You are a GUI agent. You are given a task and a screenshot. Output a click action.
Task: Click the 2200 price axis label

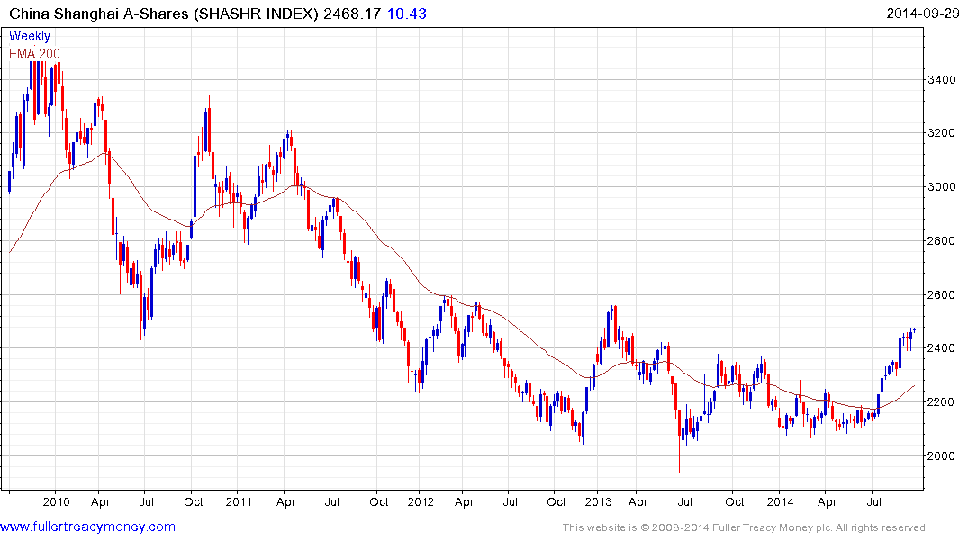tap(942, 402)
